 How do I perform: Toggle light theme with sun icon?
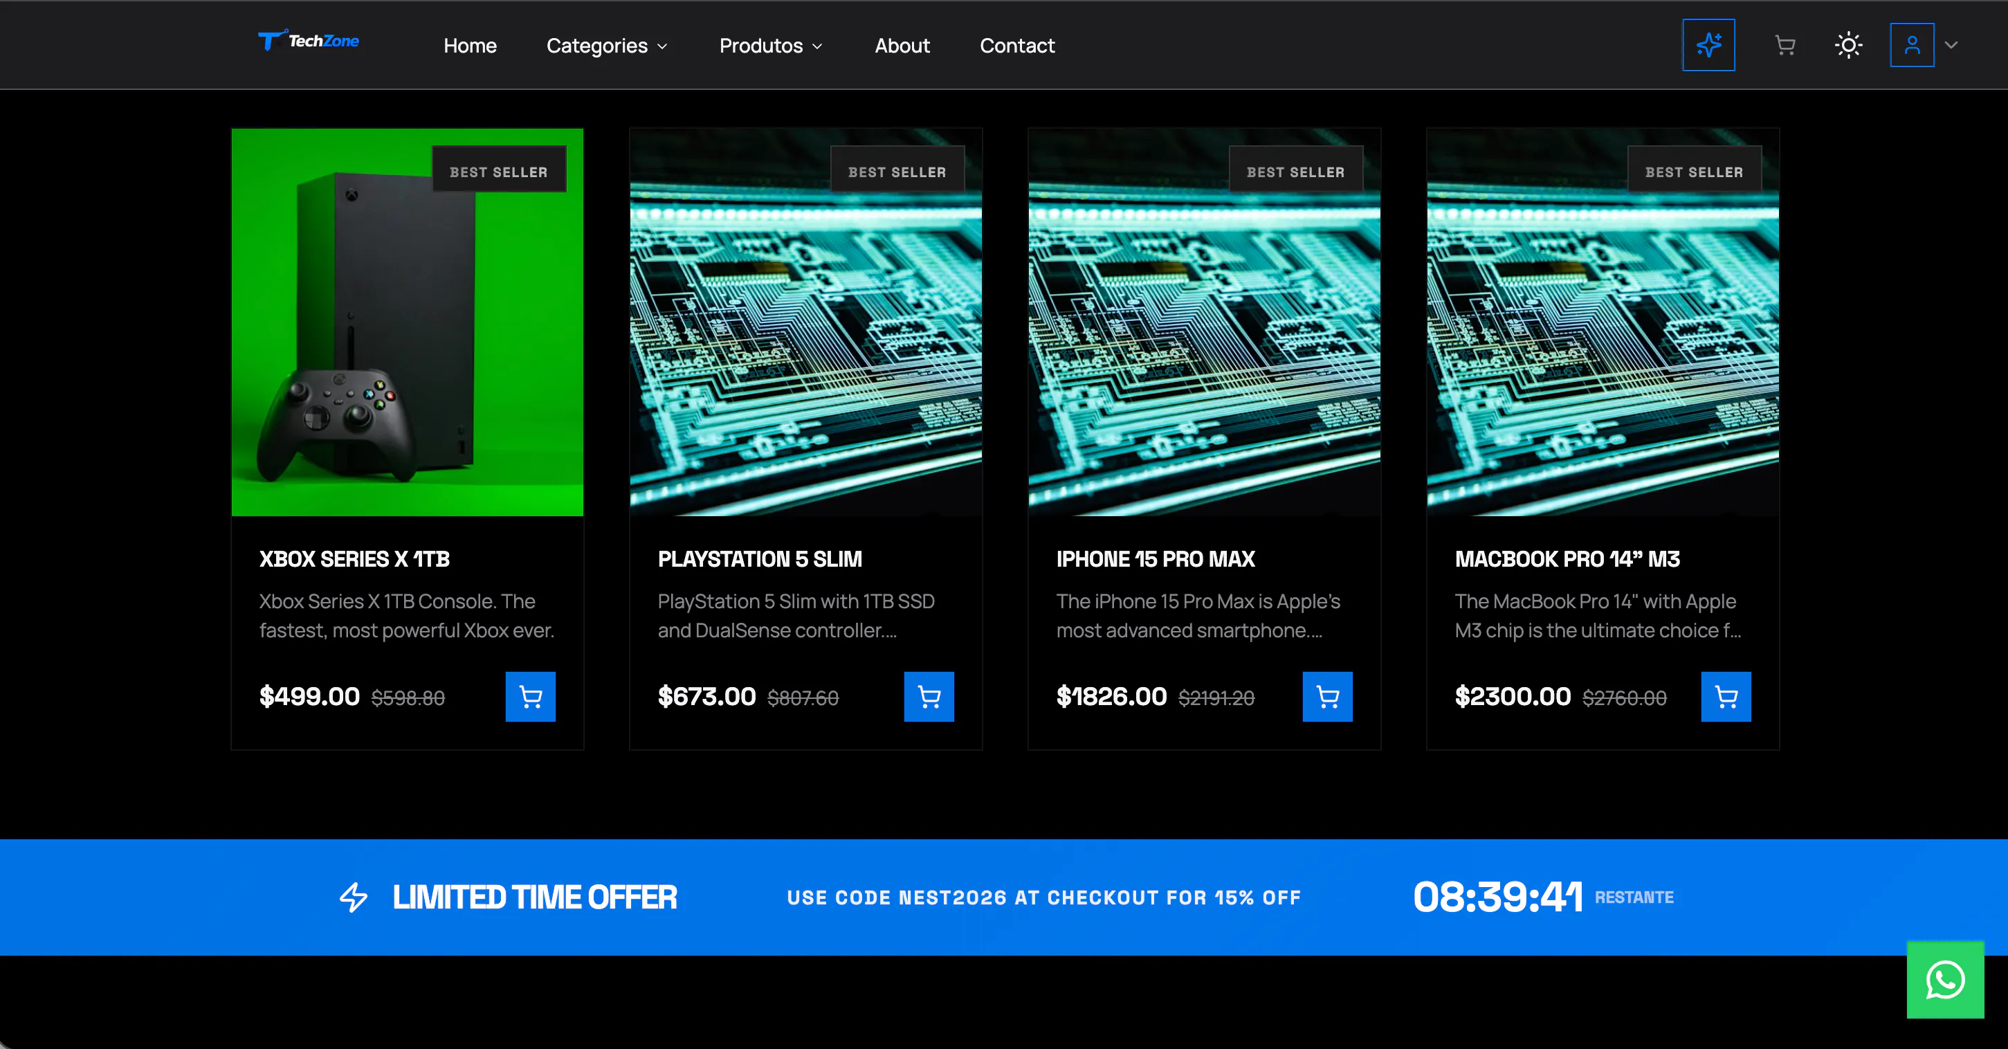click(x=1848, y=45)
